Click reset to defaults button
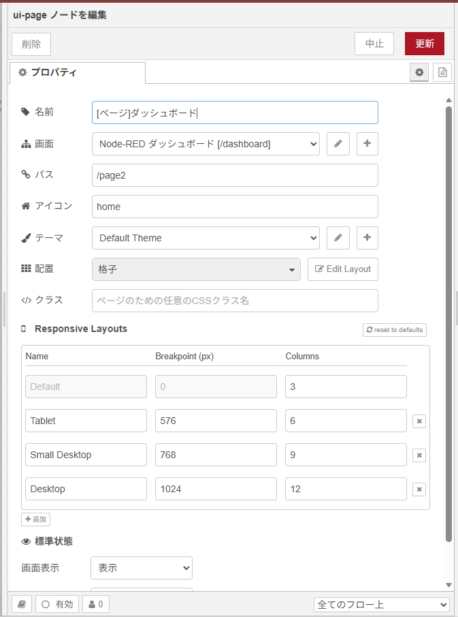458x617 pixels. click(395, 330)
